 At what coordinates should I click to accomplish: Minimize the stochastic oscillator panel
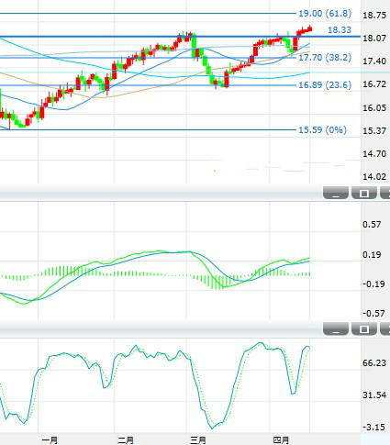[x=336, y=328]
